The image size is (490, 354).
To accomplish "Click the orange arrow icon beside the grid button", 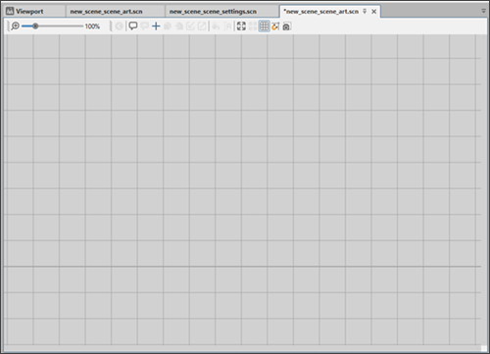I will click(275, 26).
